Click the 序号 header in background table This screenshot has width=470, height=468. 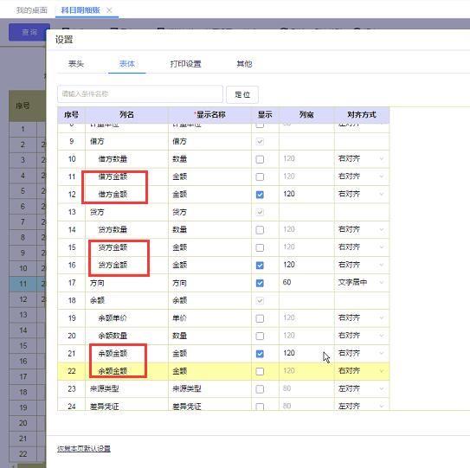pos(23,106)
